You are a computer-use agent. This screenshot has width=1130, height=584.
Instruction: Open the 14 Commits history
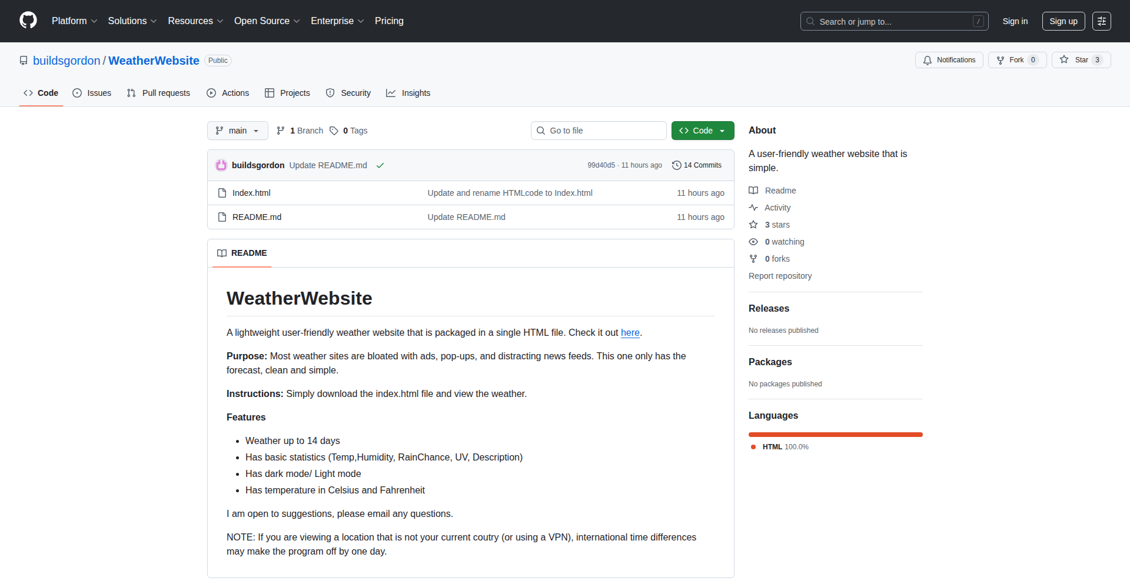697,165
